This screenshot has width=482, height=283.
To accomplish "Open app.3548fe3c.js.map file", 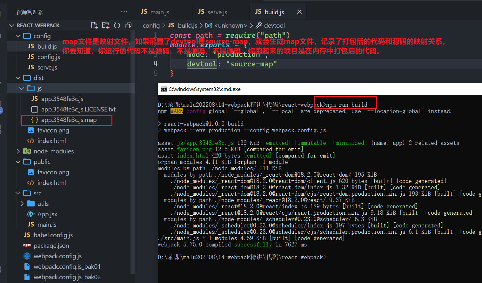I will click(x=69, y=120).
